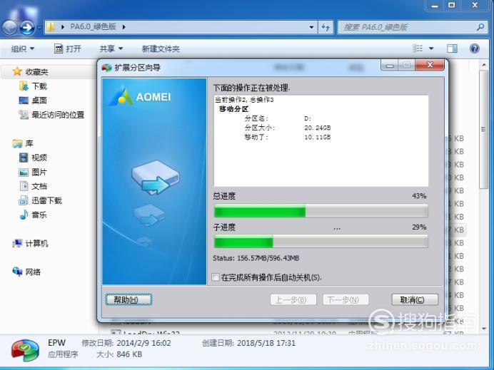
Task: Click the Explorer forward navigation arrow
Action: 27,28
